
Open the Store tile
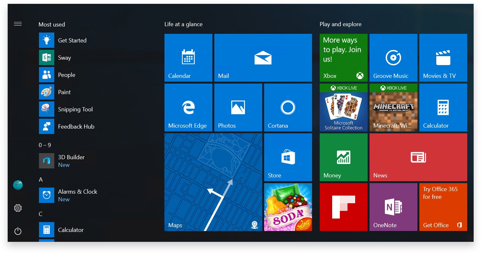click(288, 157)
